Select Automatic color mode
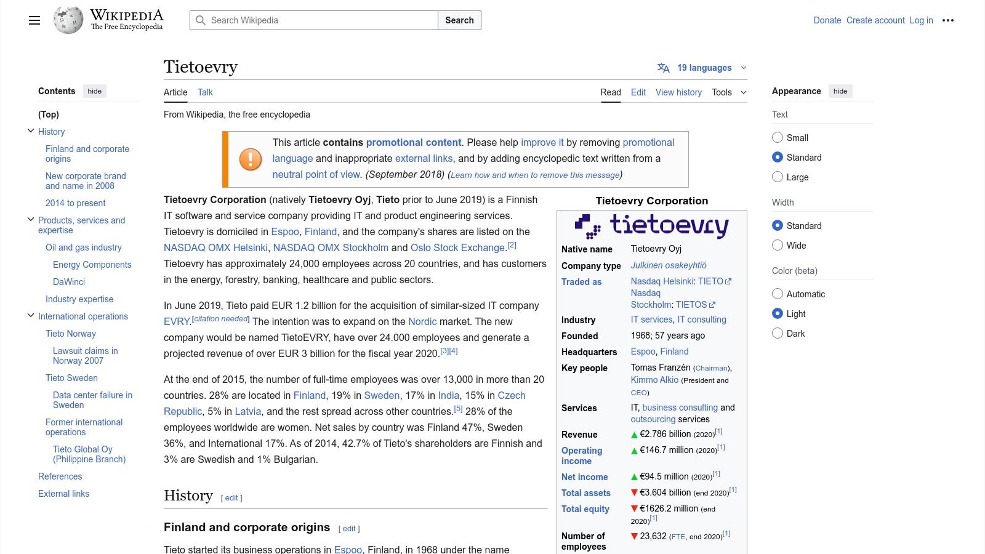Viewport: 985px width, 554px height. pyautogui.click(x=778, y=294)
